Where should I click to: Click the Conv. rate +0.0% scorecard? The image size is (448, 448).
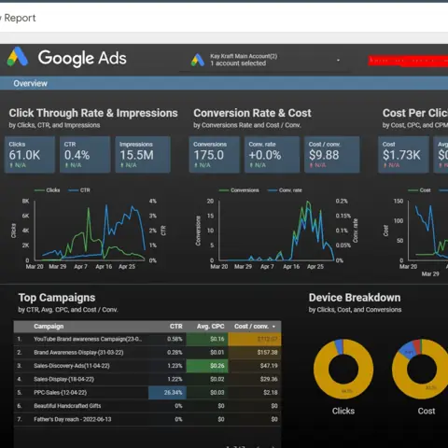click(x=272, y=154)
